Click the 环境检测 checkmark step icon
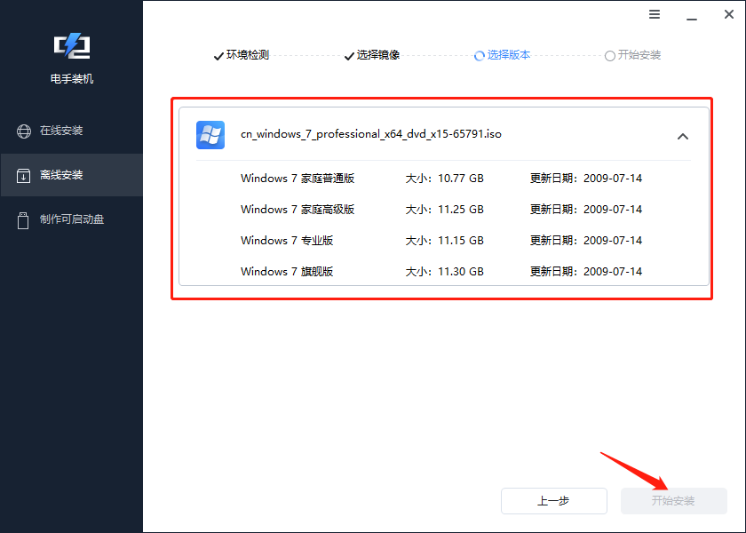This screenshot has height=533, width=746. (218, 55)
